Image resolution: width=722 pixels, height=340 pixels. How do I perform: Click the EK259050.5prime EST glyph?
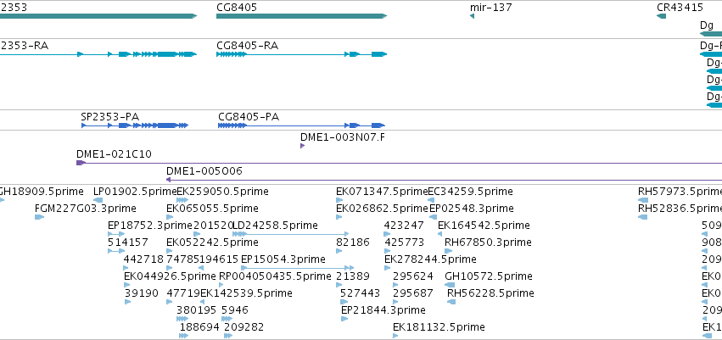click(x=182, y=200)
